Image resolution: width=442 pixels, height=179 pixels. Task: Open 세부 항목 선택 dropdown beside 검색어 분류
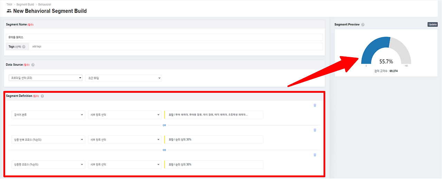click(125, 115)
